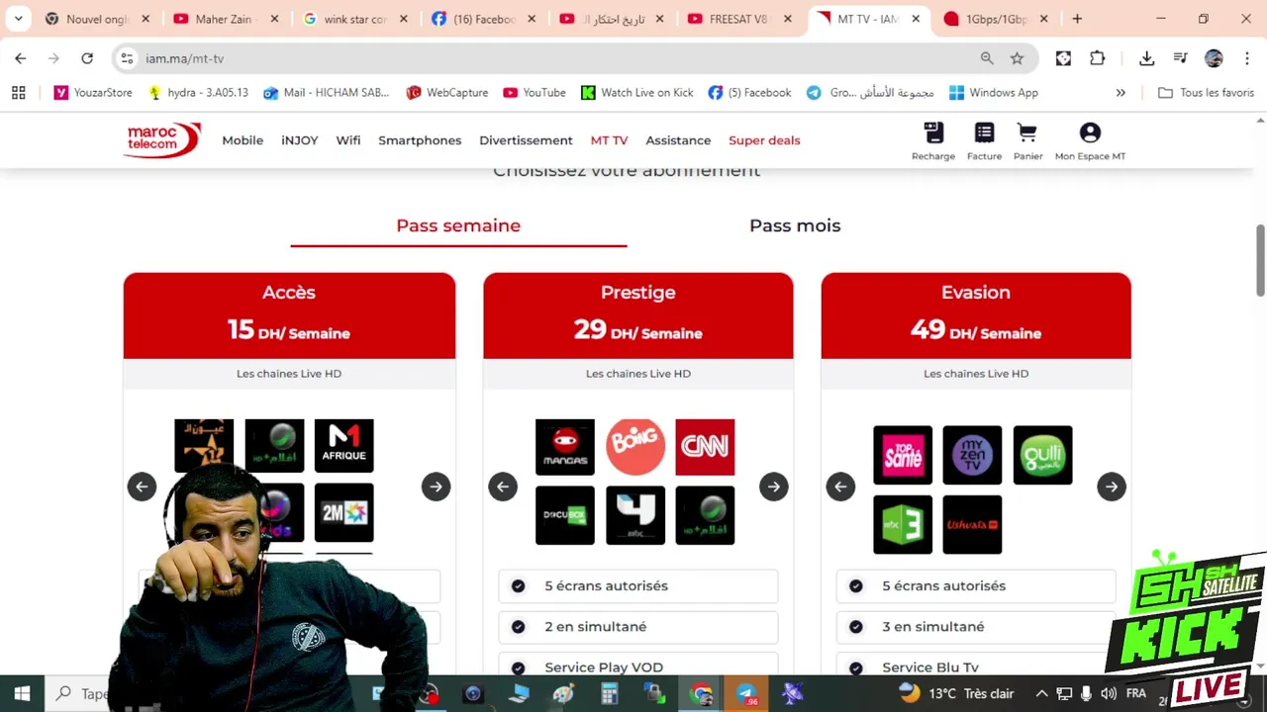Screen dimensions: 1267x712
Task: Click the Gulli channel logo
Action: click(1042, 455)
